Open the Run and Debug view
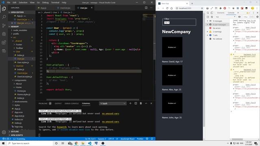Screen dimensions: 260x146 coord(4,34)
